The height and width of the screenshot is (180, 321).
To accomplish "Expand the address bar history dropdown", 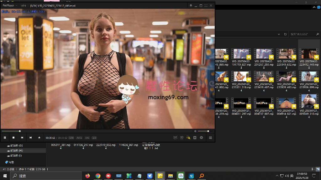I will 279,34.
